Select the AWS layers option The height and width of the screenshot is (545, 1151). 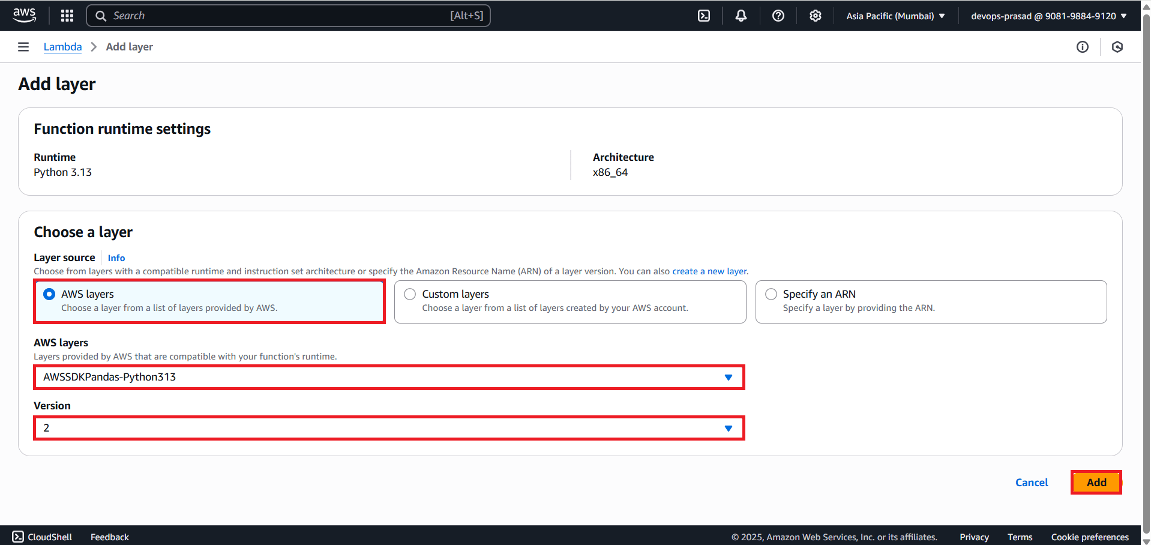coord(49,294)
